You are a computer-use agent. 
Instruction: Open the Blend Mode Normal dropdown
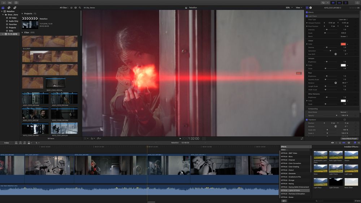[x=344, y=112]
